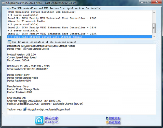Click the Device Revision: 0100 line

(x=19, y=81)
